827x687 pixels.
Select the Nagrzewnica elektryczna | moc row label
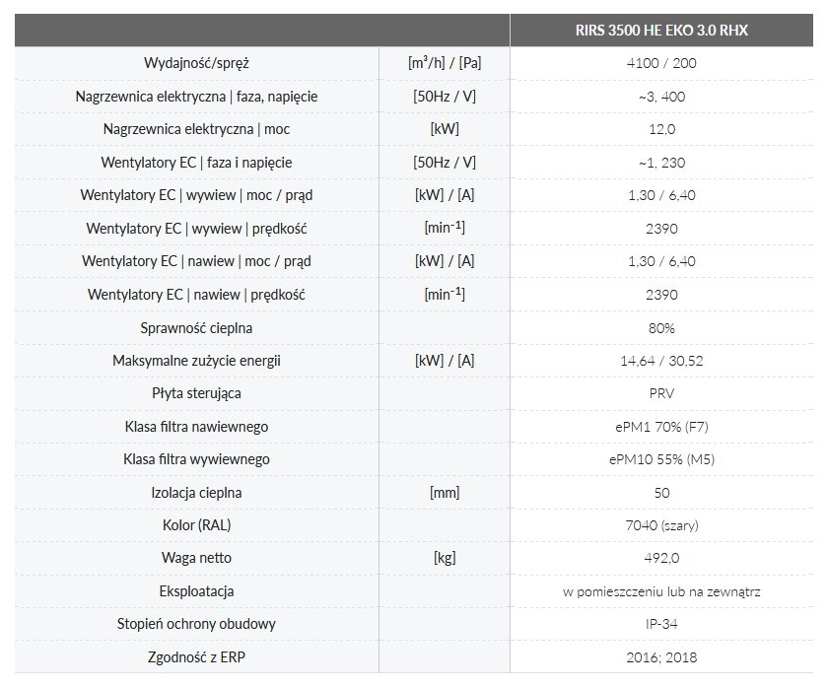point(196,129)
